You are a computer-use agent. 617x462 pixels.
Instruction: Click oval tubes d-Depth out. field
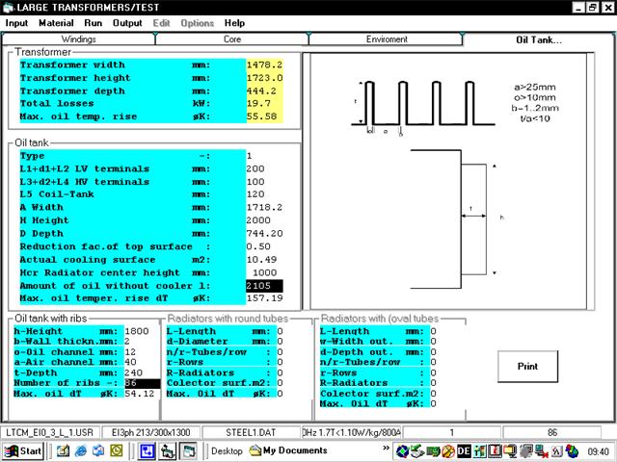click(433, 352)
